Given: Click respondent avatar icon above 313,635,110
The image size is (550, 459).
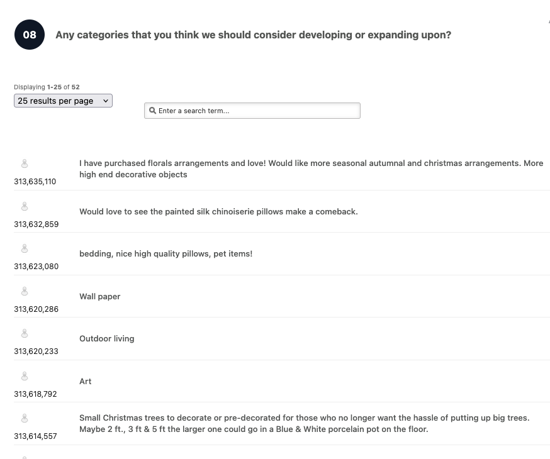Looking at the screenshot, I should click(25, 164).
